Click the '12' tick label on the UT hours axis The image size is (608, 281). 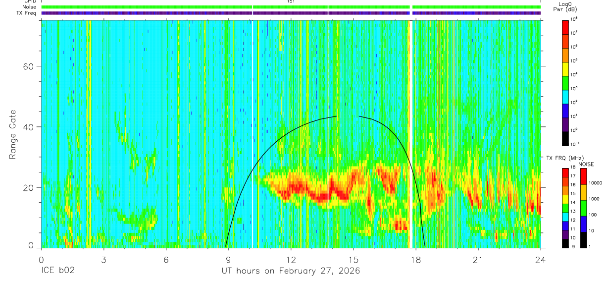click(291, 260)
